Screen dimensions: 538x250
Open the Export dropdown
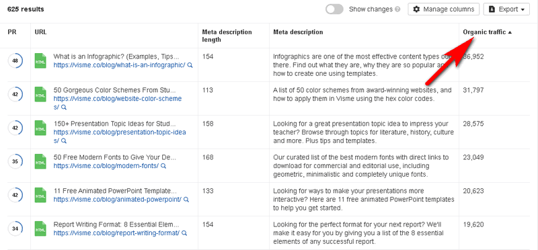pos(506,9)
